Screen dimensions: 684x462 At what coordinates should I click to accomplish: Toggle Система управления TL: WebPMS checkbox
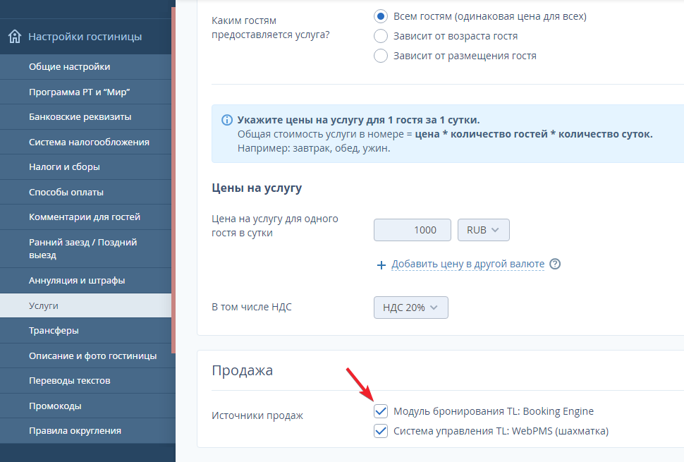381,431
